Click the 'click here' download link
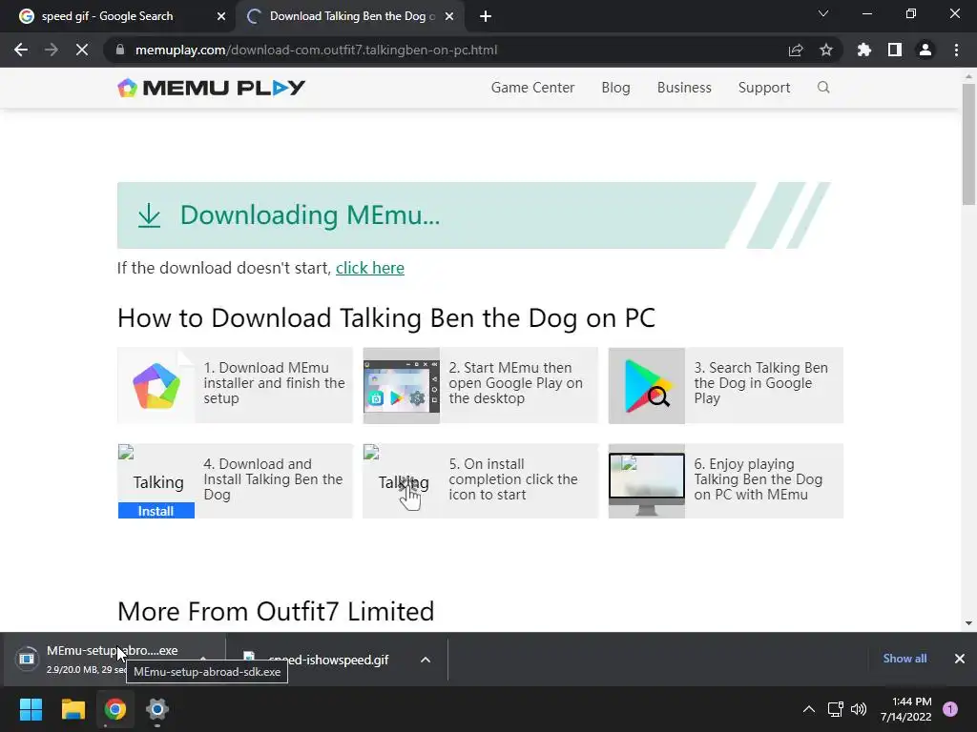The image size is (977, 732). point(370,268)
